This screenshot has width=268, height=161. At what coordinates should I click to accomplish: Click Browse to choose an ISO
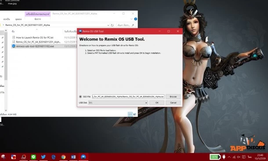coord(173,97)
